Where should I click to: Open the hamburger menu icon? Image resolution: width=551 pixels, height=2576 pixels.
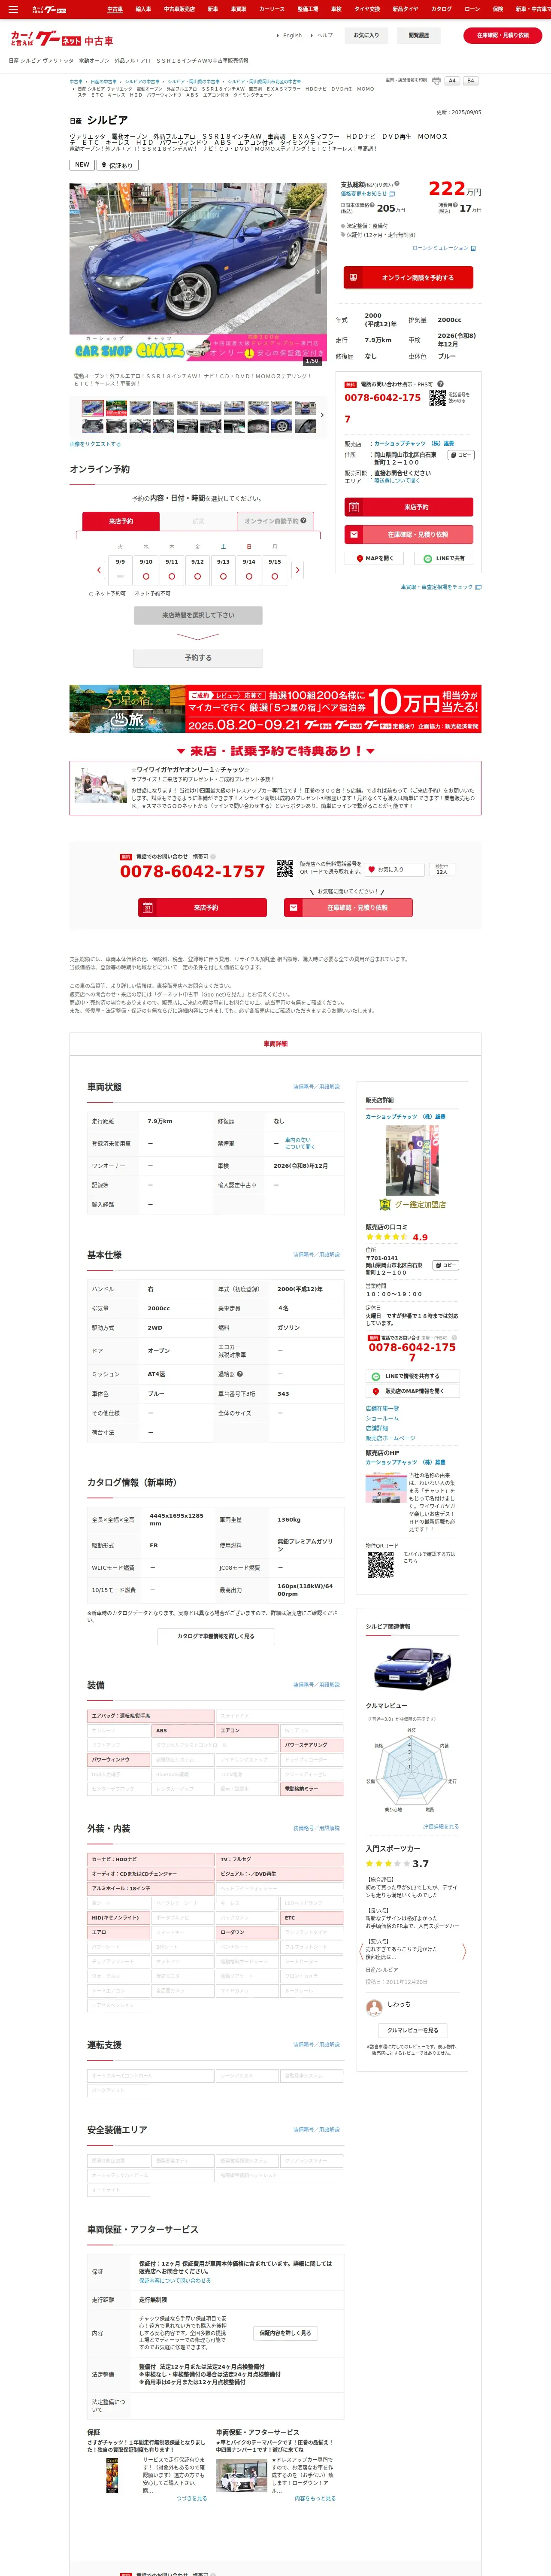[13, 9]
